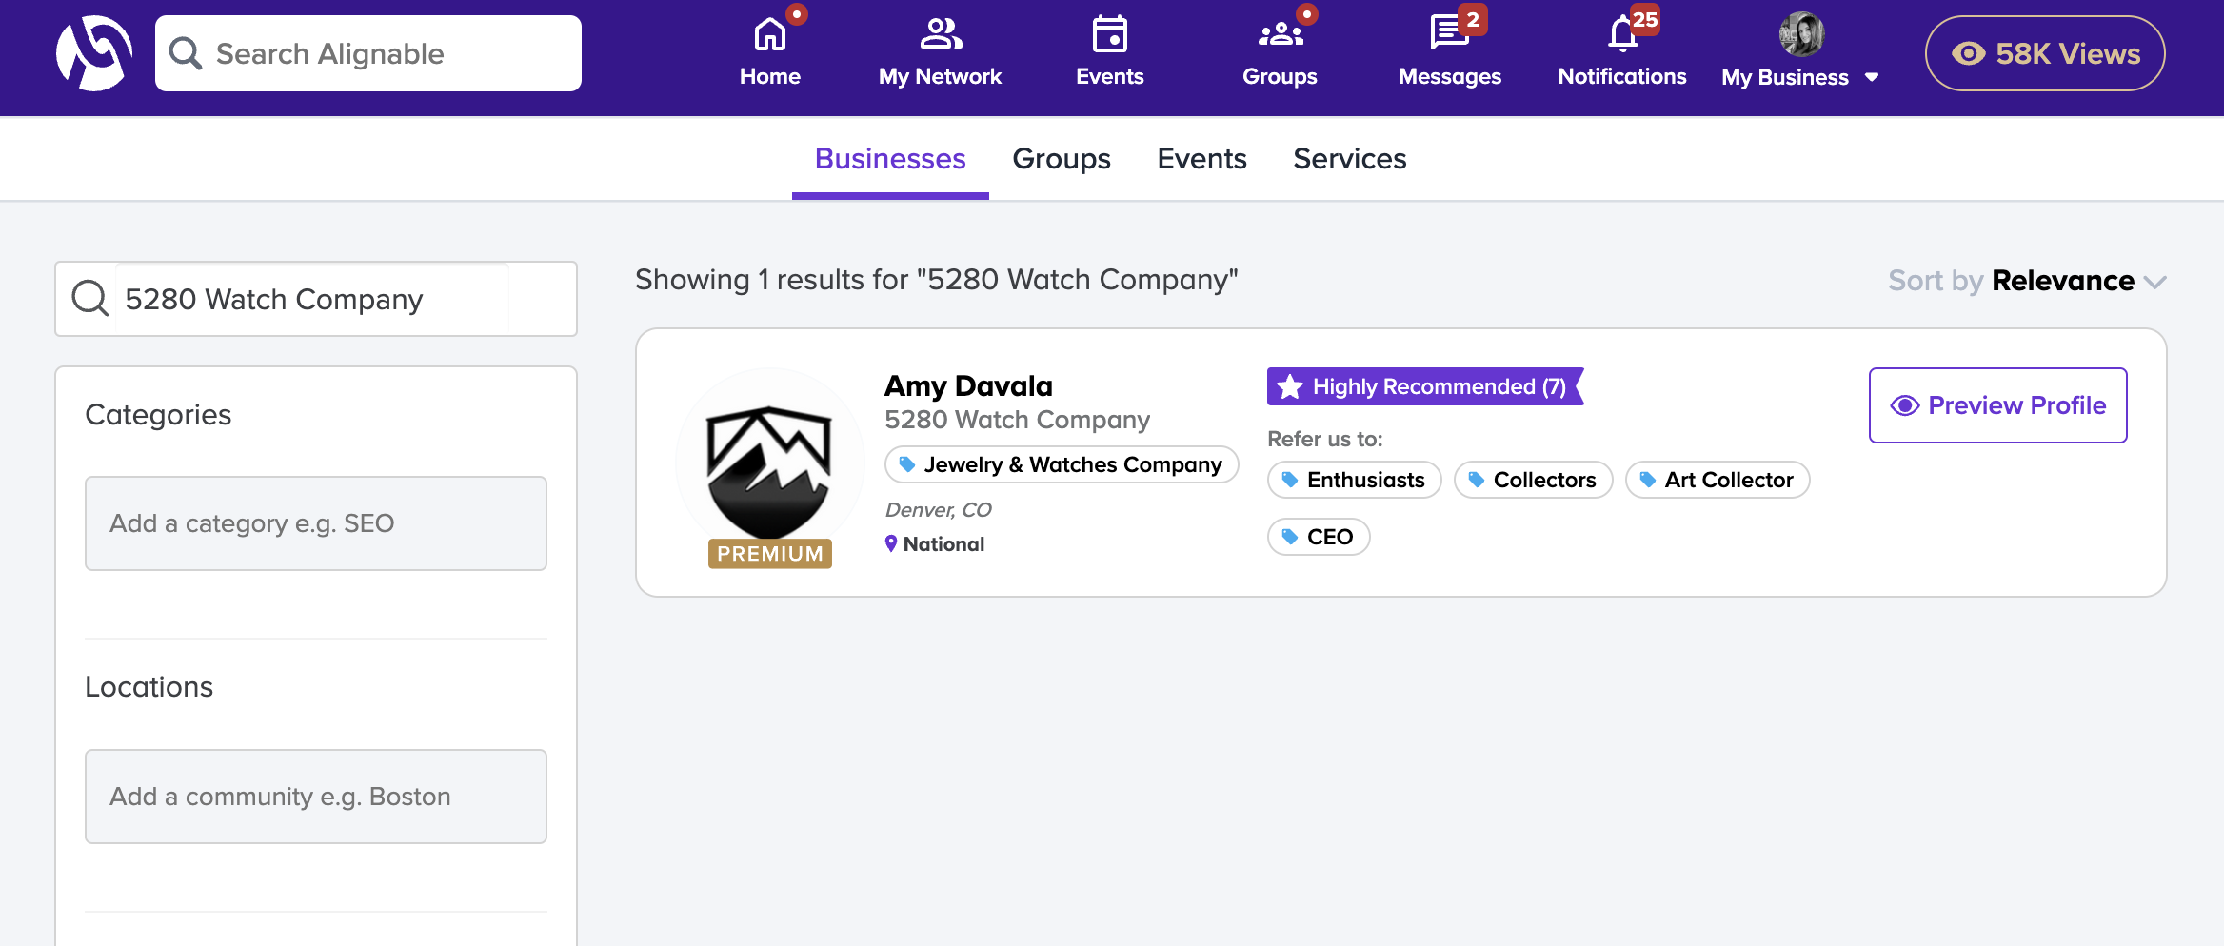Click the Add a category field
The width and height of the screenshot is (2224, 946).
pyautogui.click(x=316, y=523)
